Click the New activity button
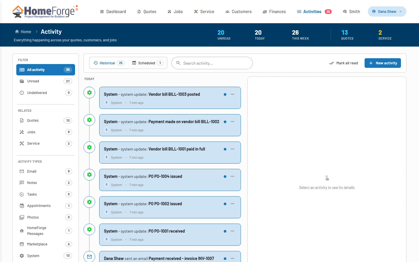 383,63
